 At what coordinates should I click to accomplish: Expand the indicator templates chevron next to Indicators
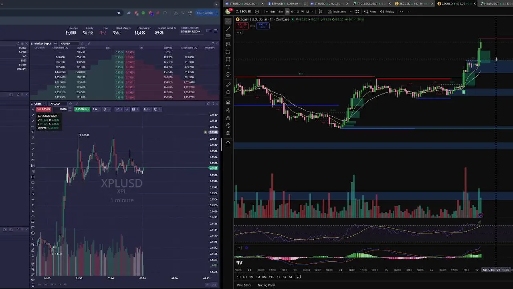(351, 11)
